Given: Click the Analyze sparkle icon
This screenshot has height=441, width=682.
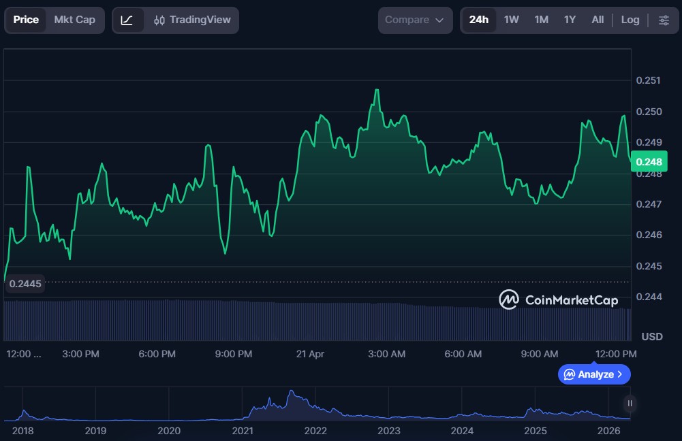Looking at the screenshot, I should click(x=570, y=374).
